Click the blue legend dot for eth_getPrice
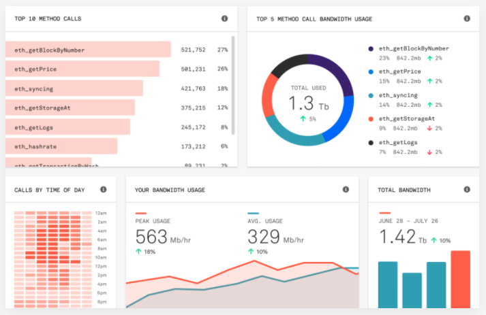The height and width of the screenshot is (315, 486). [x=371, y=72]
